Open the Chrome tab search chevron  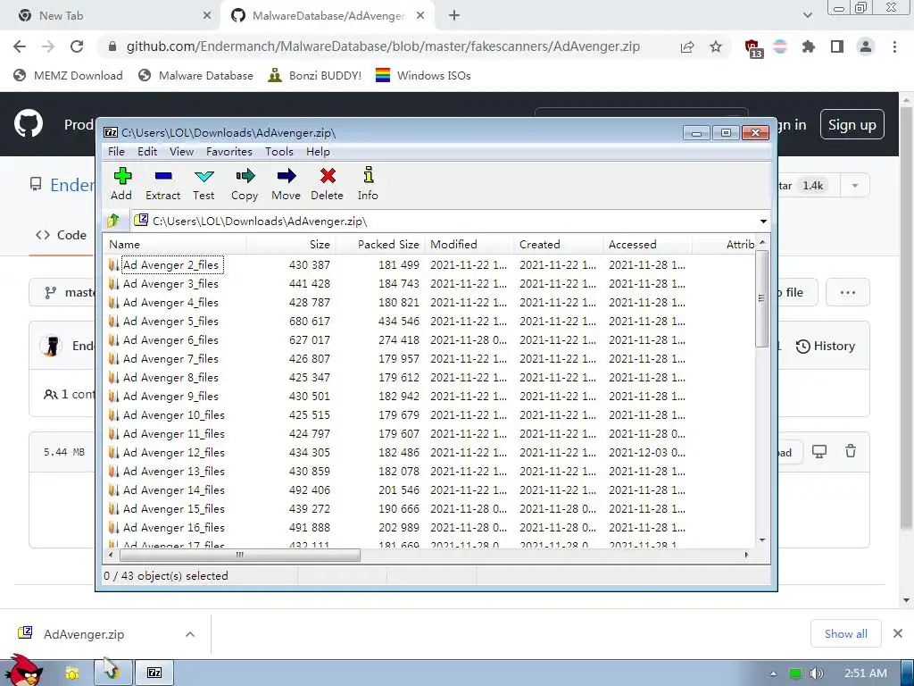tap(807, 16)
